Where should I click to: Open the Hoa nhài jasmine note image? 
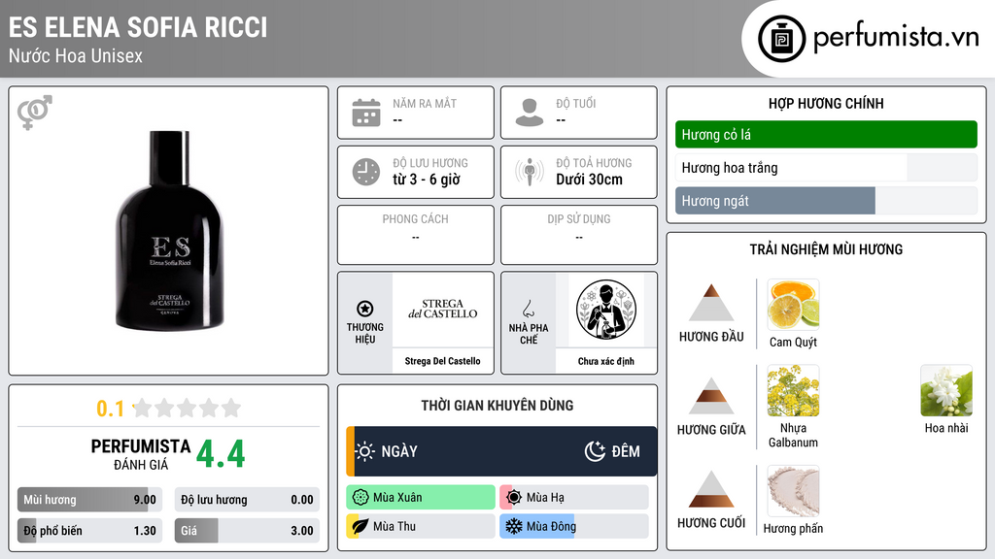(x=946, y=390)
